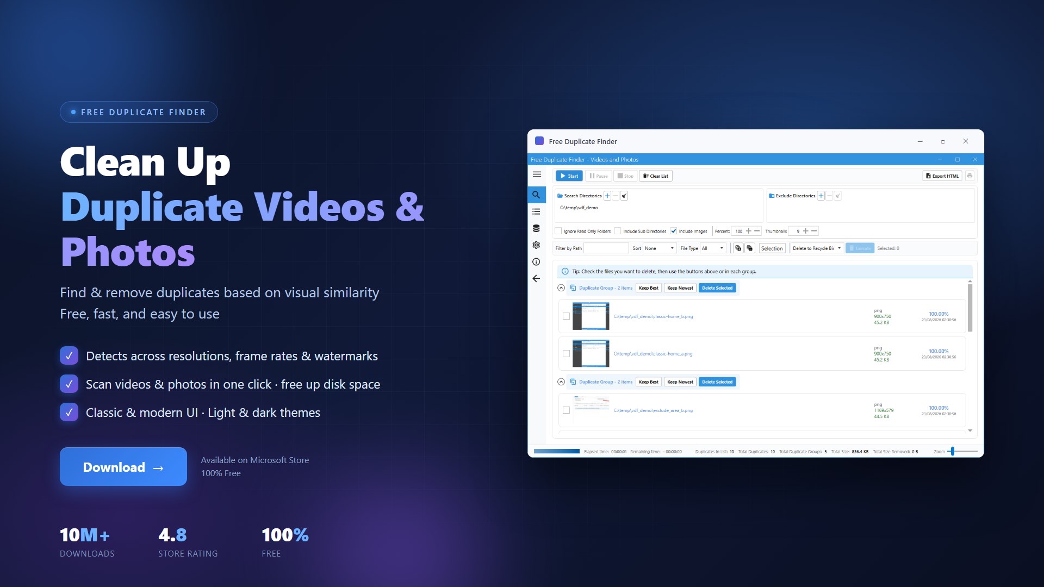Select the C:\temp\vdf_demo search directory entry
1044x587 pixels.
pyautogui.click(x=579, y=208)
